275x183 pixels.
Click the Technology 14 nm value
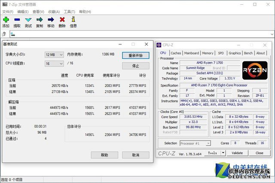tap(188, 78)
